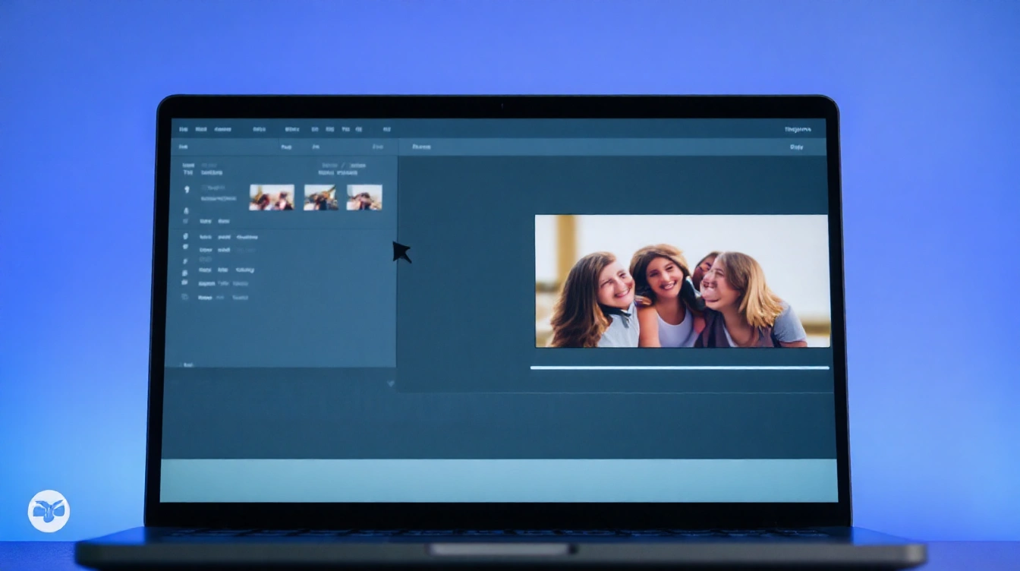The height and width of the screenshot is (571, 1020).
Task: Click the white circular logo in the bottom-left corner
Action: (x=49, y=511)
